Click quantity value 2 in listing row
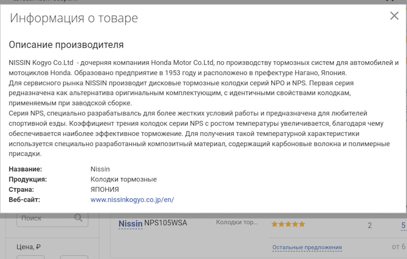Image resolution: width=407 pixels, height=259 pixels. click(x=370, y=225)
